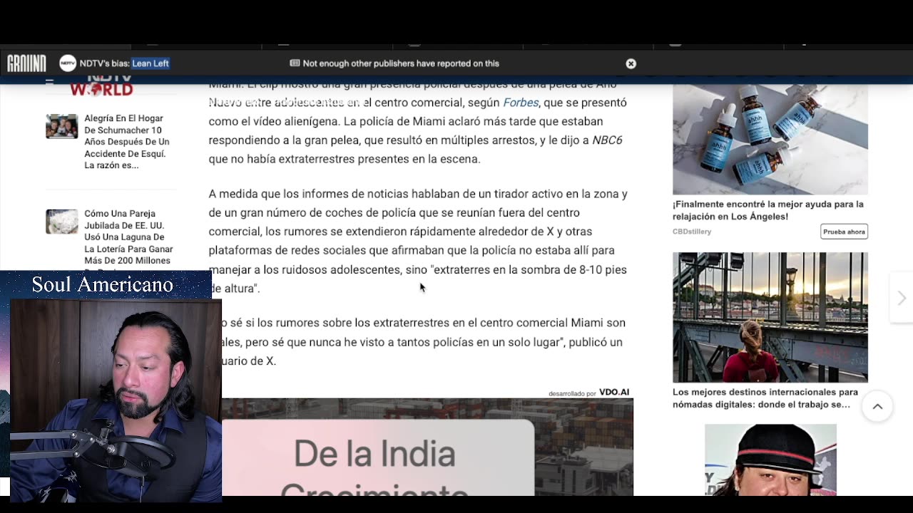Click the NDTV round source icon

point(68,63)
